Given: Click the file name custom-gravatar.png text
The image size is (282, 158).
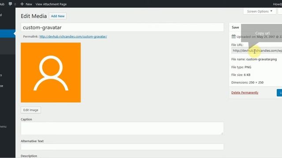Looking at the screenshot, I should click(x=261, y=59).
